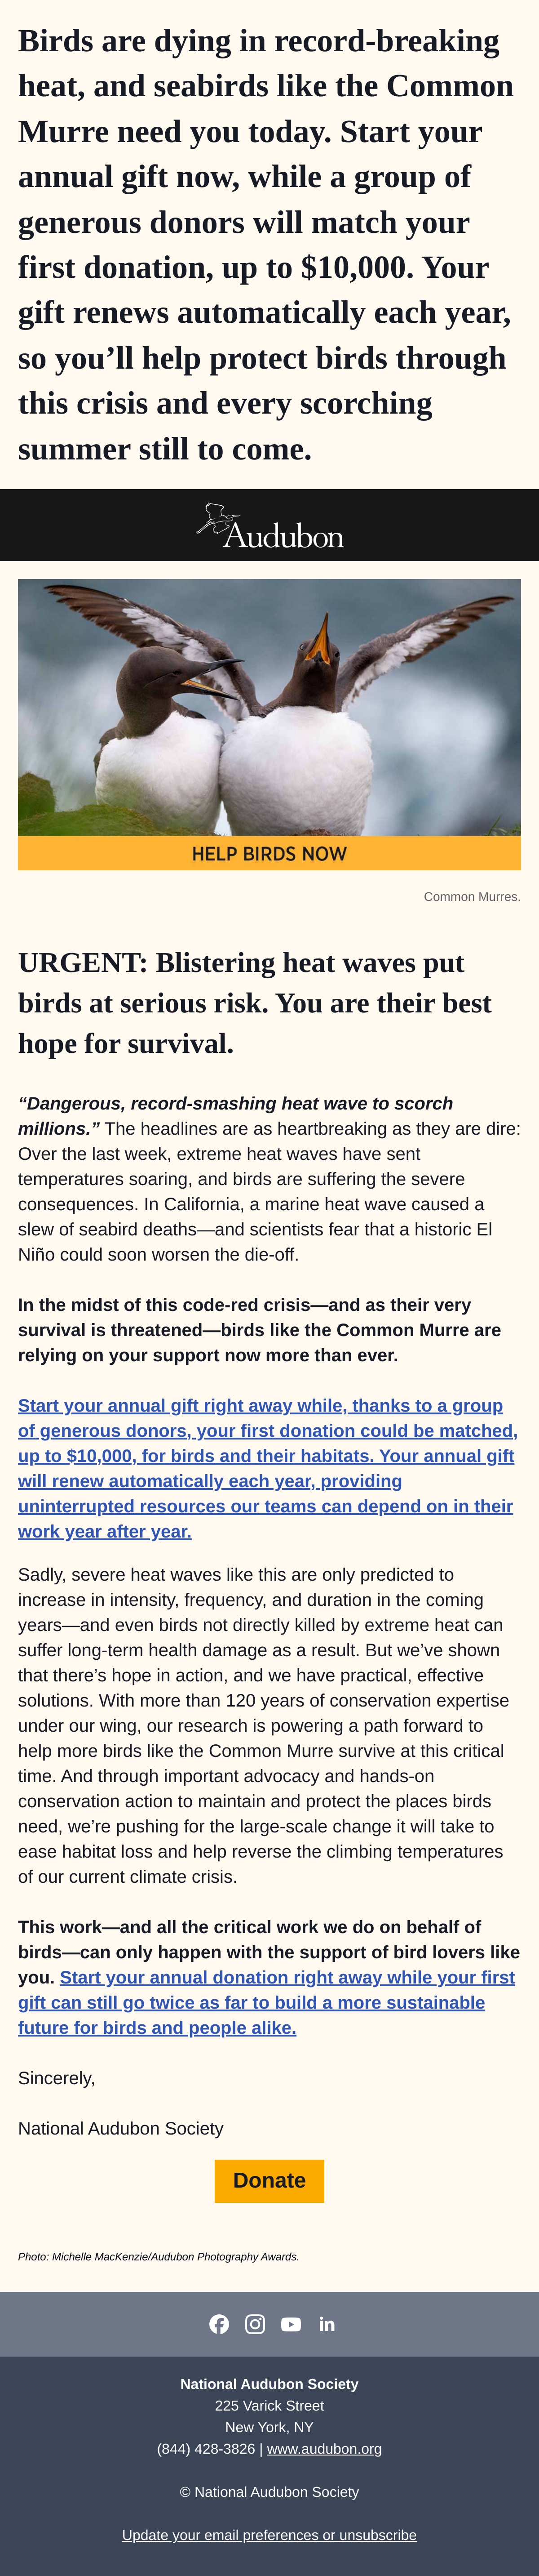
Task: Click the Michelle MacKenzie photo credit line
Action: pos(159,2256)
